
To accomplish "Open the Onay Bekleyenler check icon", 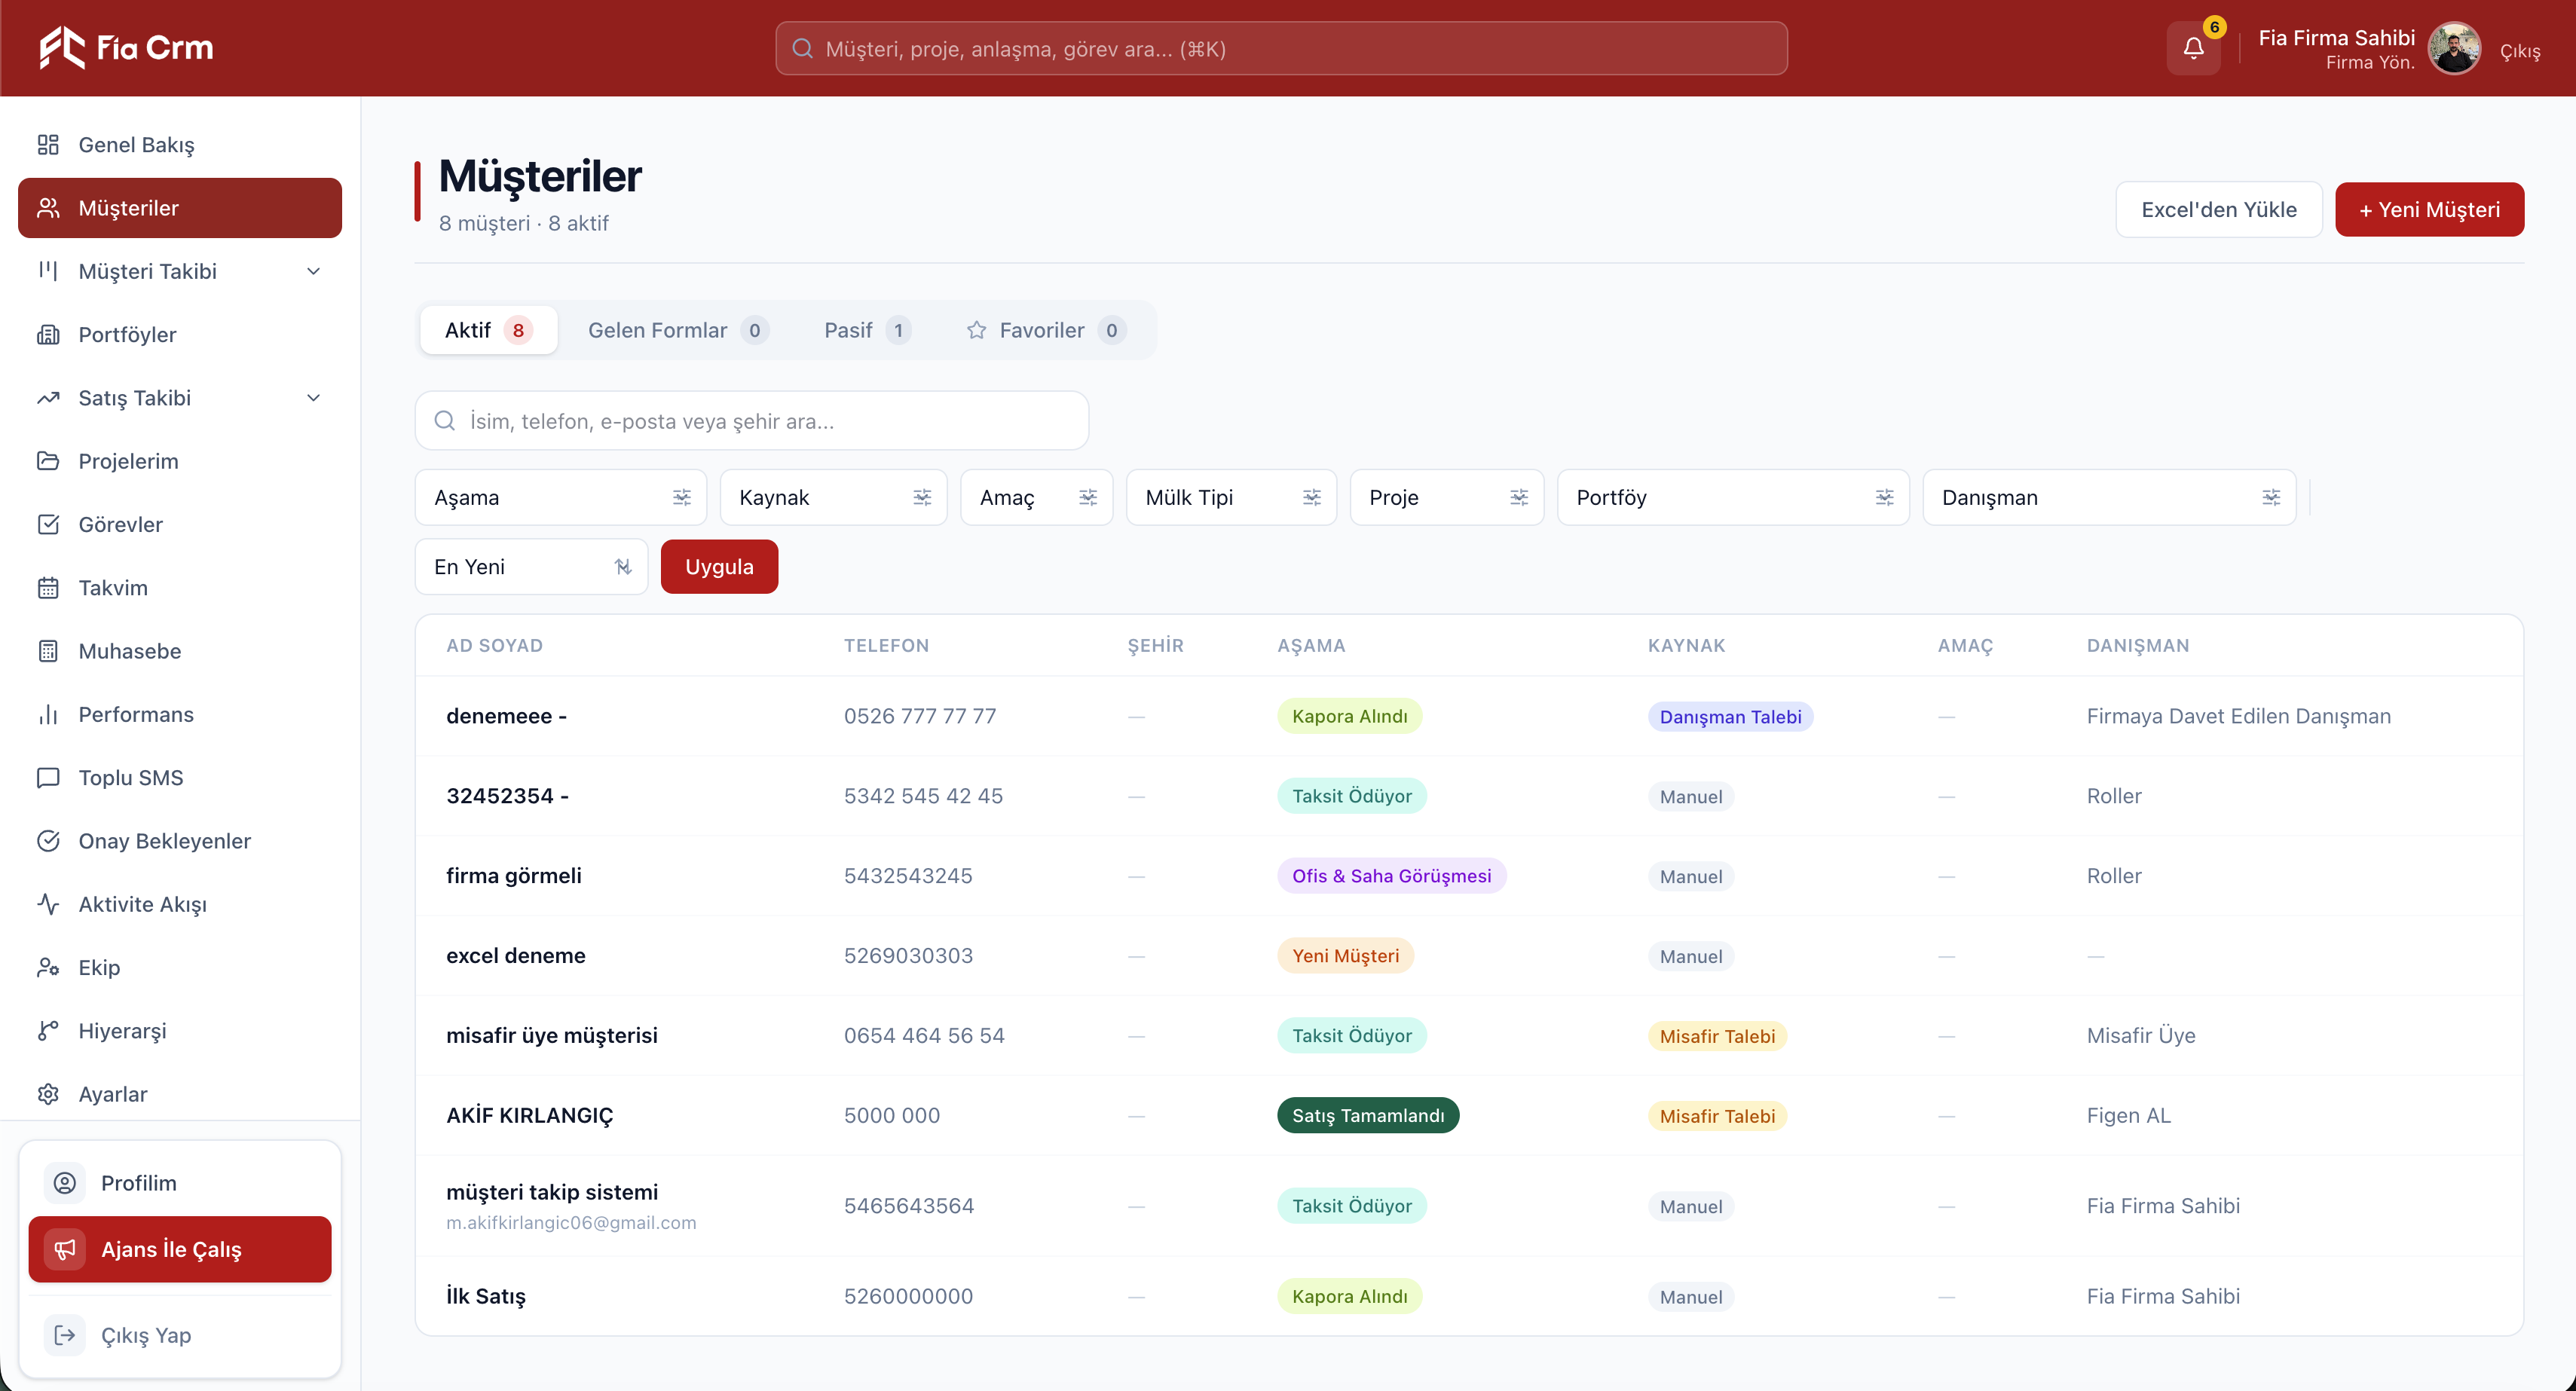I will 48,841.
